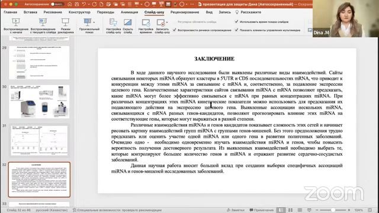Switch to Reading view icon in status bar

(300, 210)
